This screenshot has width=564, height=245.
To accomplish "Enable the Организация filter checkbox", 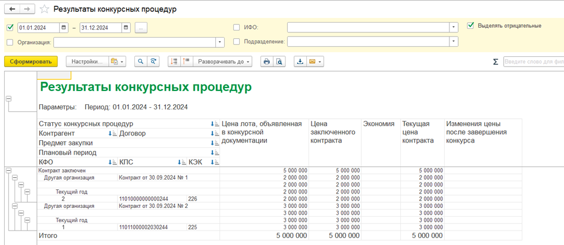I will point(10,42).
